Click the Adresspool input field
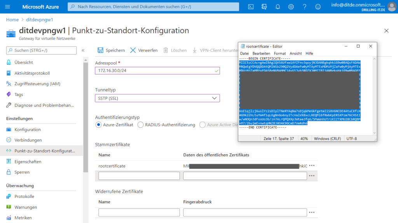 [157, 70]
